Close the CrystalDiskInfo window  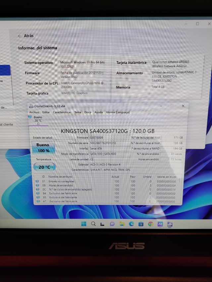pyautogui.click(x=183, y=106)
